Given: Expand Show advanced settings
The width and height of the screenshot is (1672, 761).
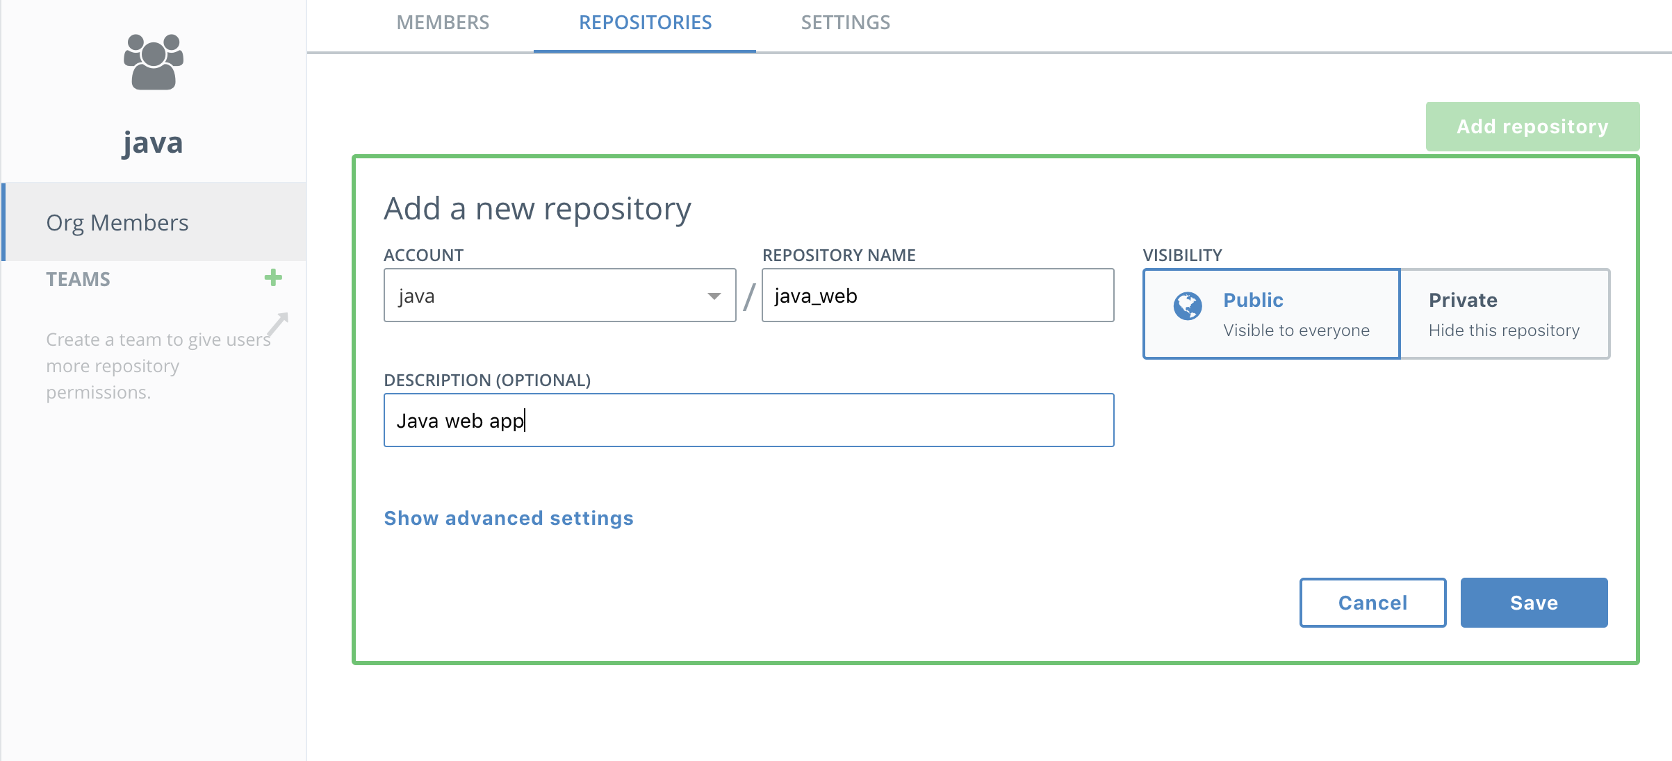Looking at the screenshot, I should (508, 518).
